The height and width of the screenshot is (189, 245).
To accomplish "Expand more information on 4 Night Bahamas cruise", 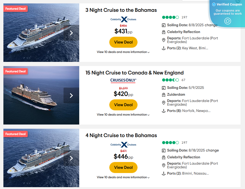I will tap(123, 177).
